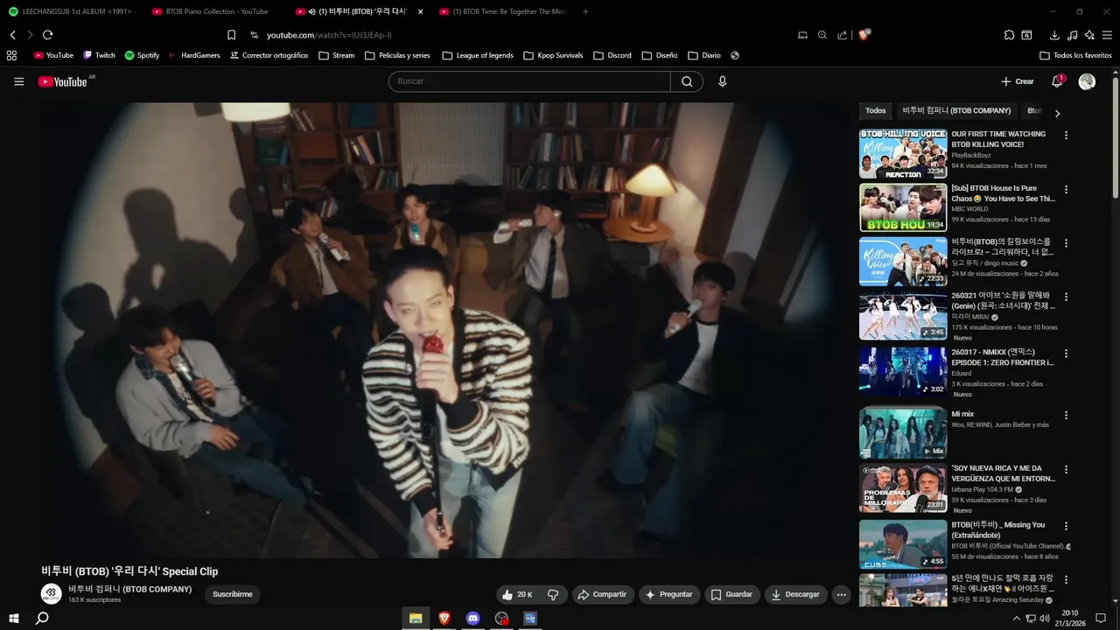
Task: Open browser extensions puzzle icon
Action: coord(1009,35)
